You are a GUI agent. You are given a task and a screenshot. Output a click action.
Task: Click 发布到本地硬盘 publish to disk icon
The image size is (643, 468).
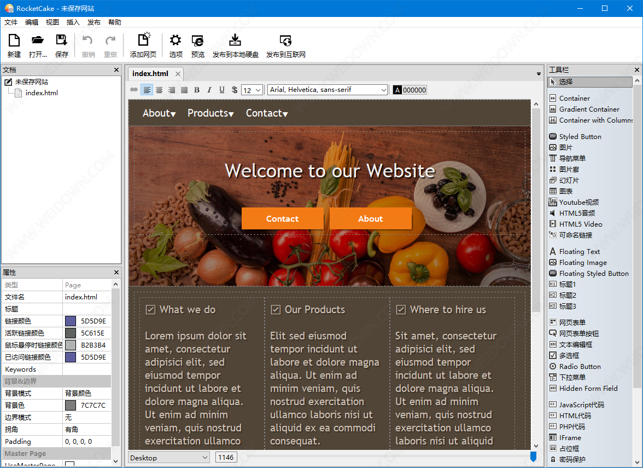pyautogui.click(x=235, y=41)
